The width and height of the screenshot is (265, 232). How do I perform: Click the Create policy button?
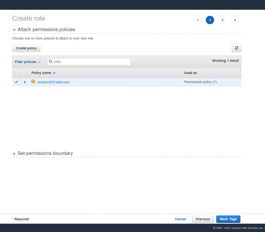[26, 48]
